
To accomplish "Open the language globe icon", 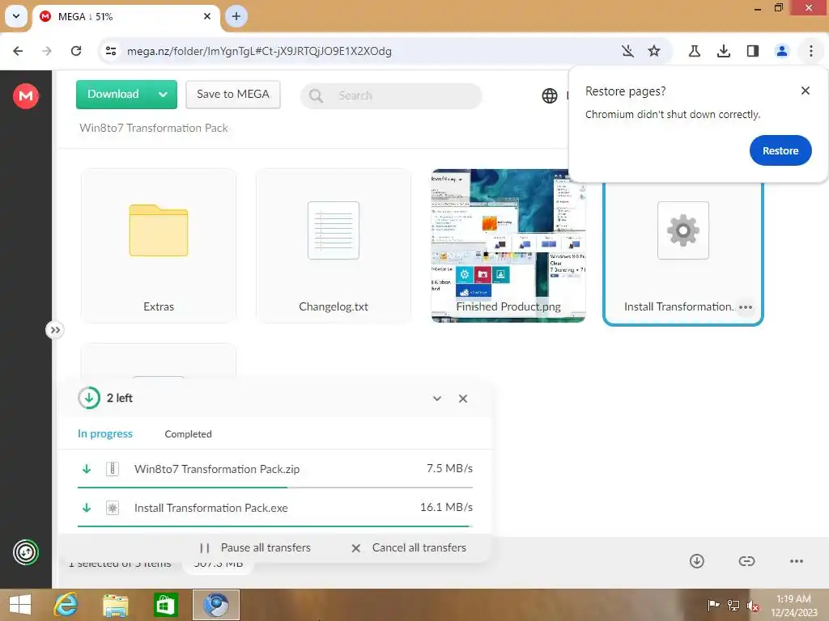I will (550, 95).
